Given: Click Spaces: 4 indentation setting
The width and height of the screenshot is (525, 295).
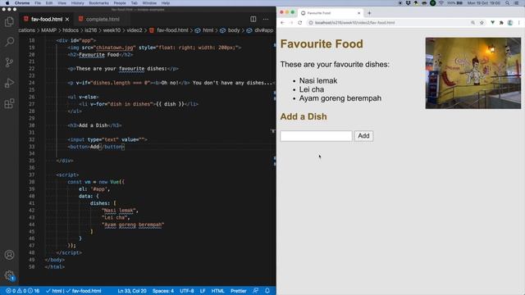Looking at the screenshot, I should [x=163, y=291].
